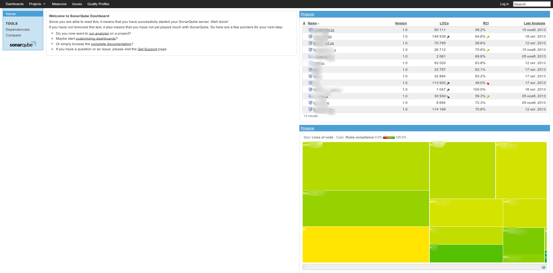The image size is (553, 273).
Task: Click the red downward arrow beside 48.0% RCI
Action: (x=488, y=83)
